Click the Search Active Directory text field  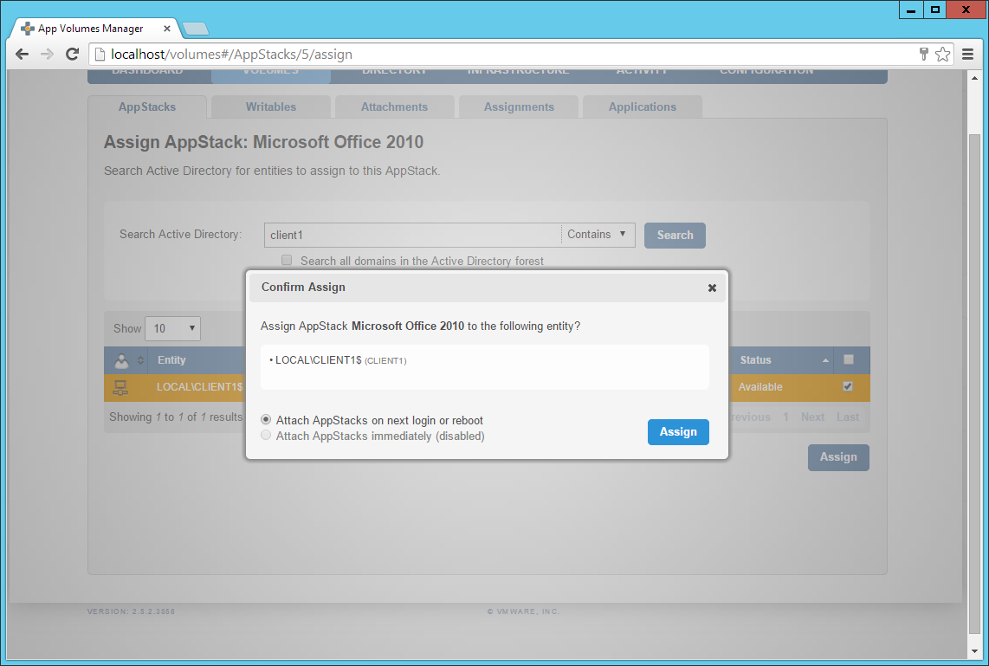pyautogui.click(x=412, y=235)
